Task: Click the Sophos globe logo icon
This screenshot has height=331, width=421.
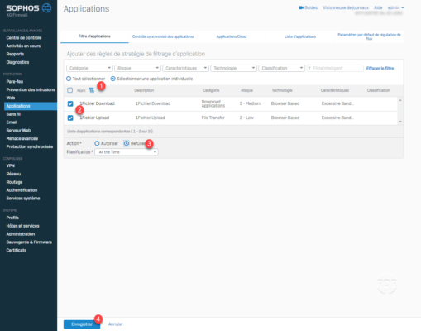Action: [x=46, y=8]
